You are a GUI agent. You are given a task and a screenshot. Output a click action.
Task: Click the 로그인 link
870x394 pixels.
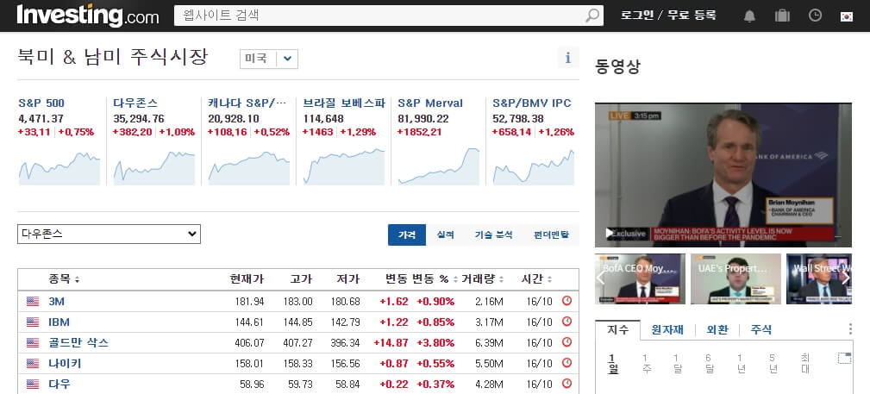[637, 15]
